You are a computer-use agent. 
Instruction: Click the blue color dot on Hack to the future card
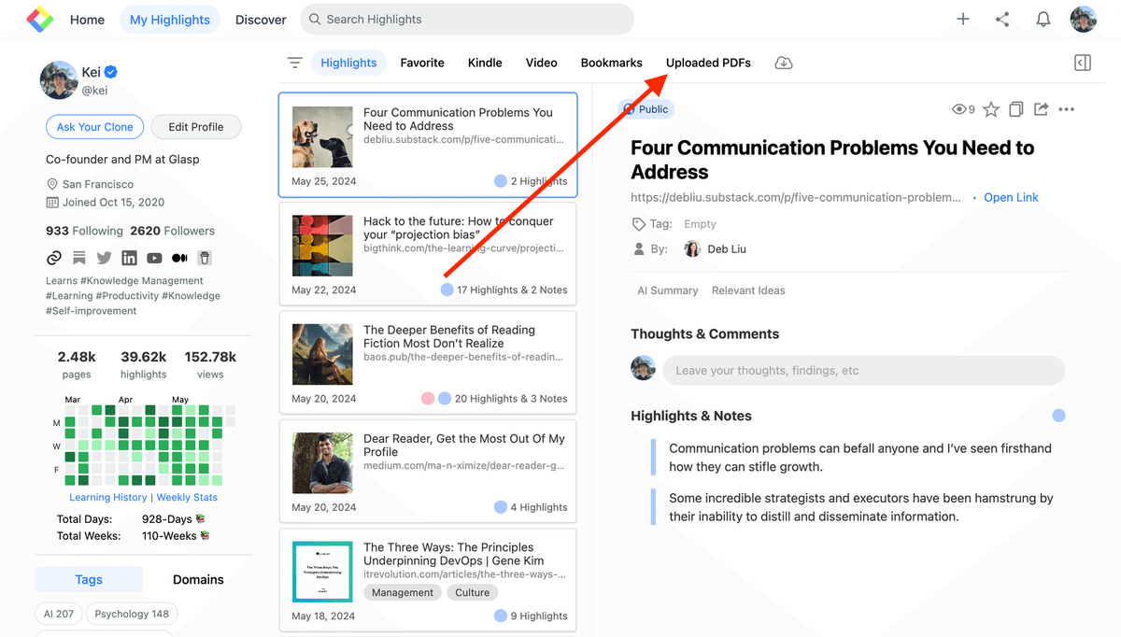coord(447,290)
